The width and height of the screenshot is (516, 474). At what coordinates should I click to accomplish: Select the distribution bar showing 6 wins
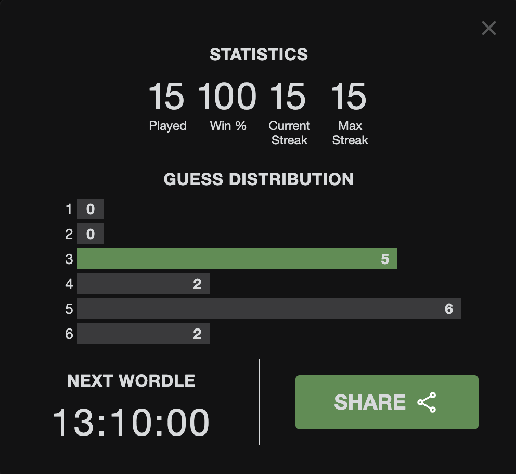(269, 309)
